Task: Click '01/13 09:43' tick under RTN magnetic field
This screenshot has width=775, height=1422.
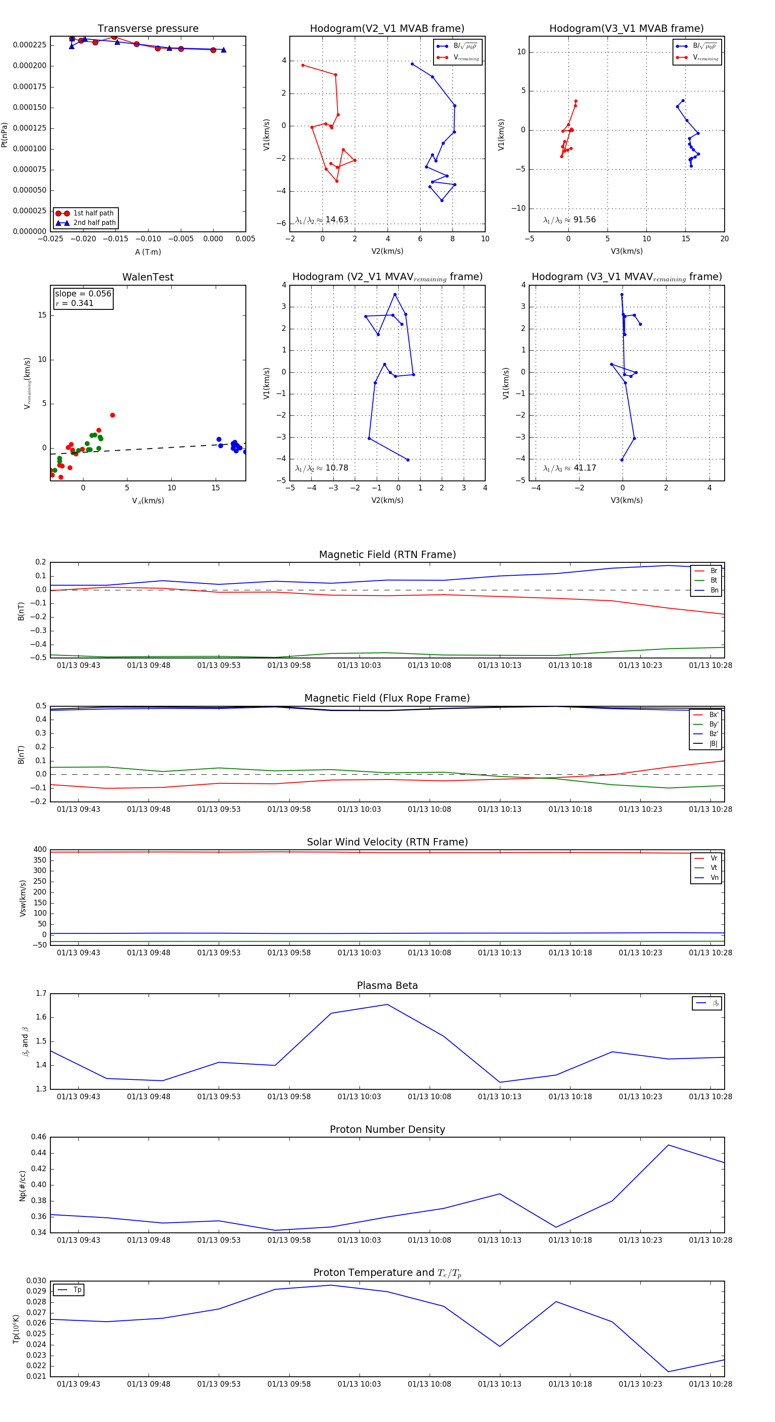Action: (78, 665)
